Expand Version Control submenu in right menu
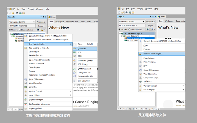The width and height of the screenshot is (197, 123). [x=162, y=86]
